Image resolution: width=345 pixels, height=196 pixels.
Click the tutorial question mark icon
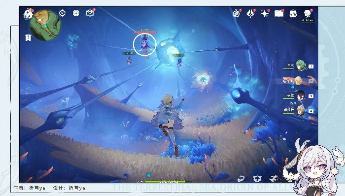pyautogui.click(x=90, y=13)
